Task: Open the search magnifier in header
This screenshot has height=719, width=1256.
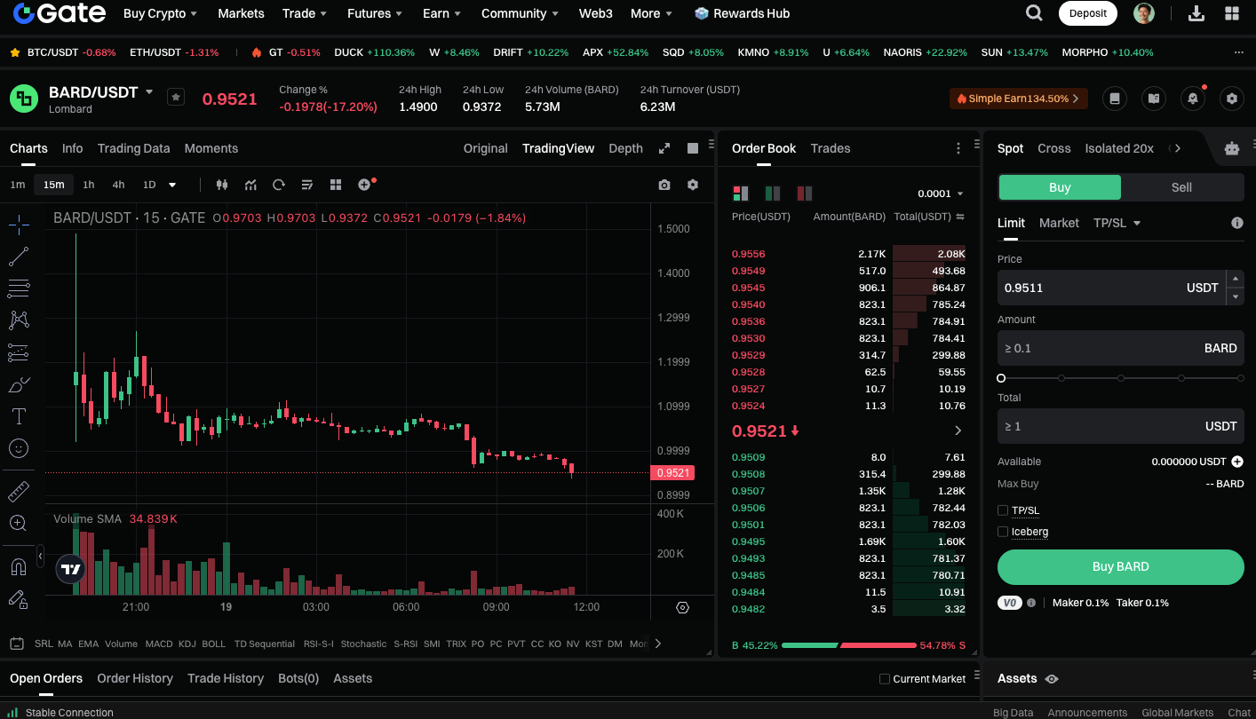Action: [x=1034, y=13]
